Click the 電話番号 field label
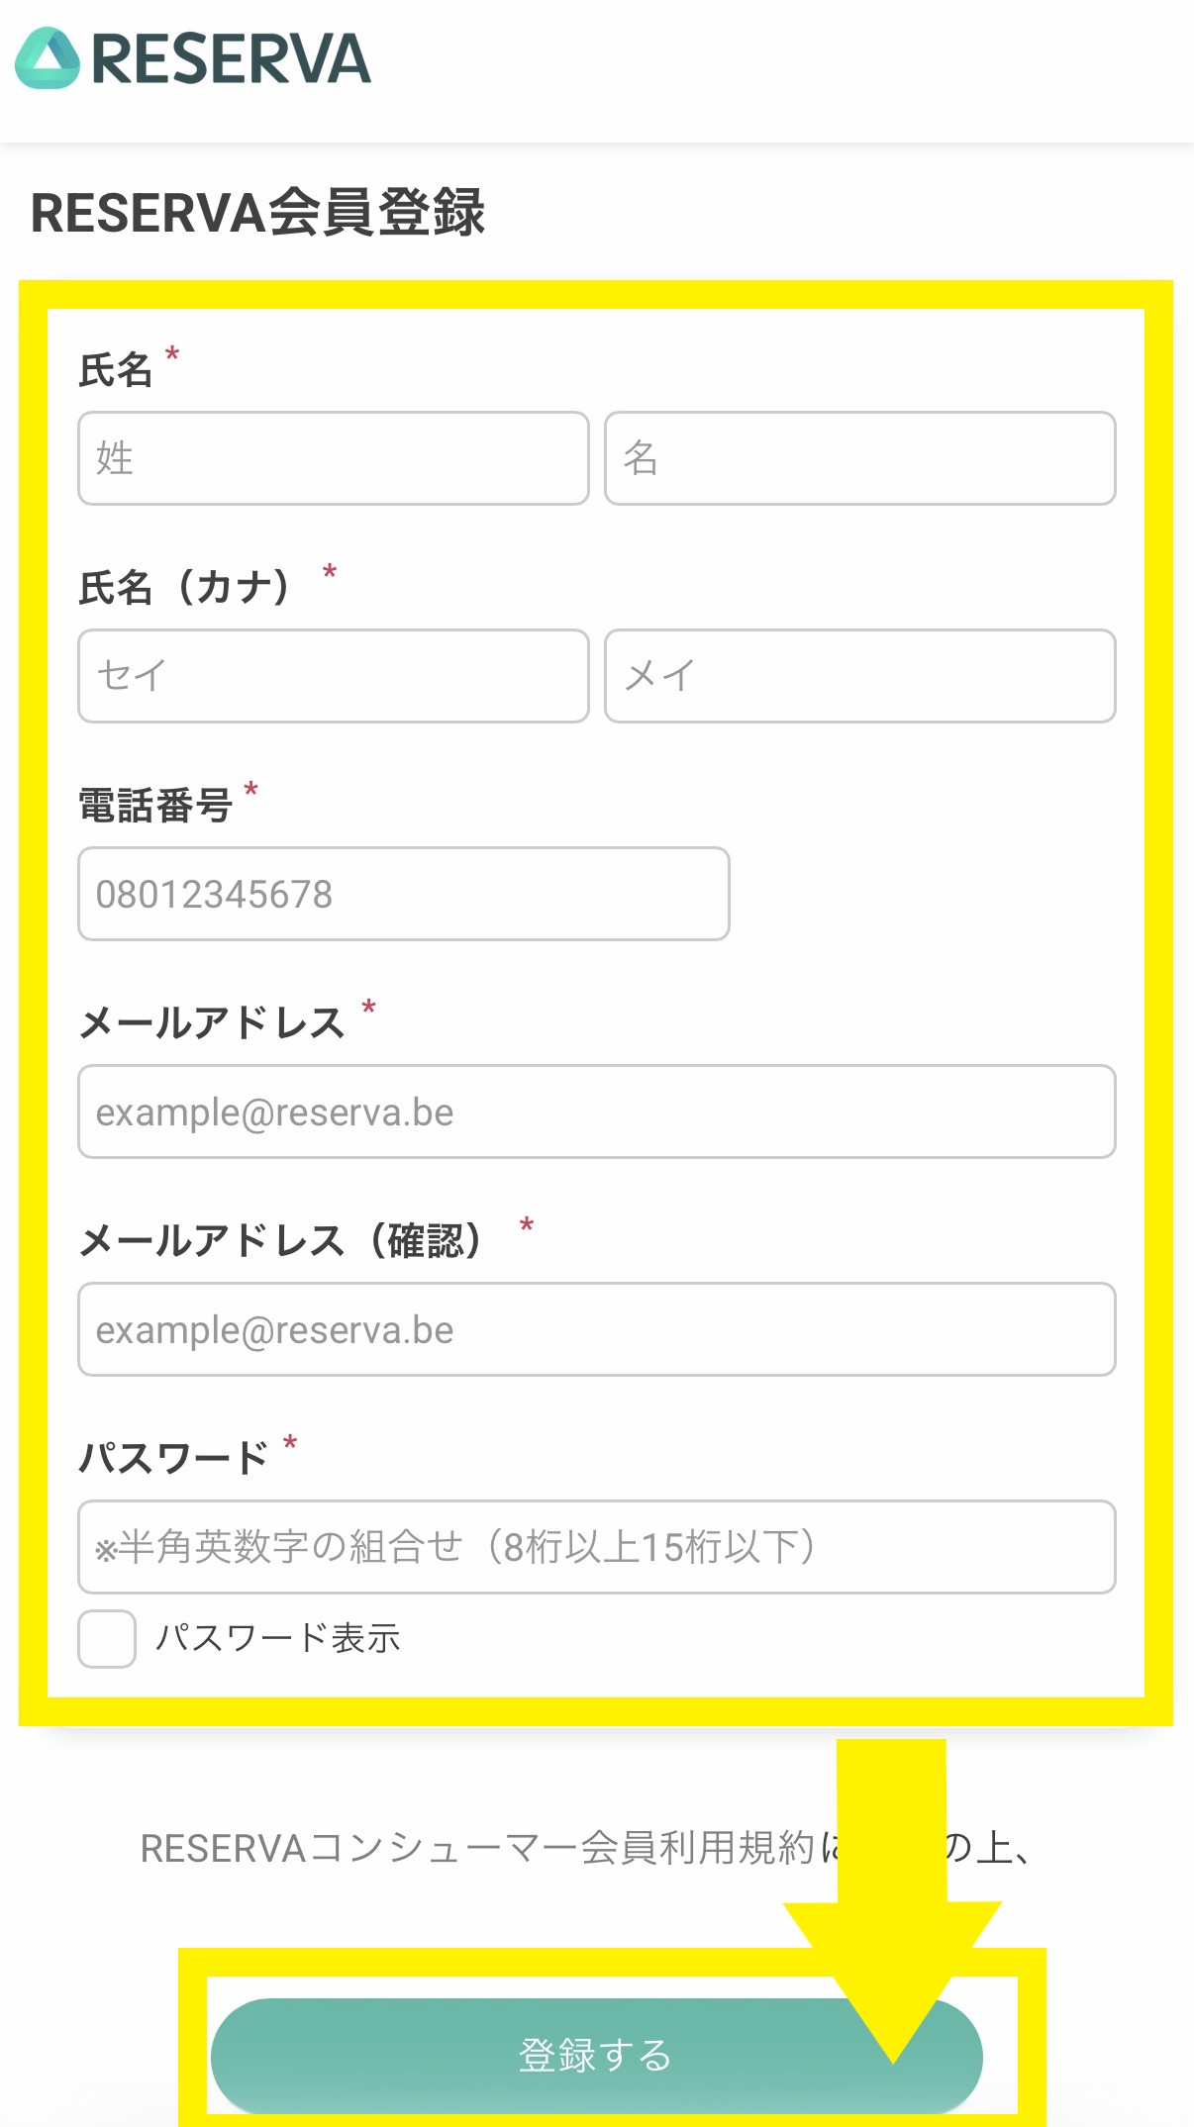This screenshot has height=2127, width=1194. pos(155,806)
